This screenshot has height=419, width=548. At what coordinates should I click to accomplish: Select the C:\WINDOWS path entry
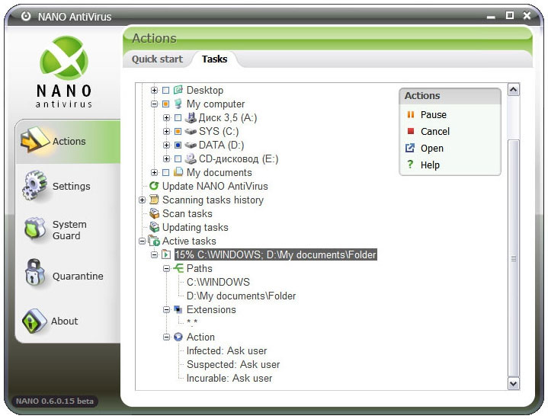(218, 282)
